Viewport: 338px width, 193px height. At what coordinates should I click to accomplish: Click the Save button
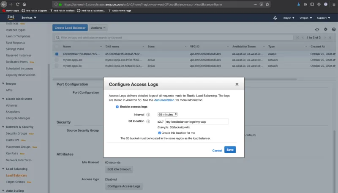tap(230, 150)
